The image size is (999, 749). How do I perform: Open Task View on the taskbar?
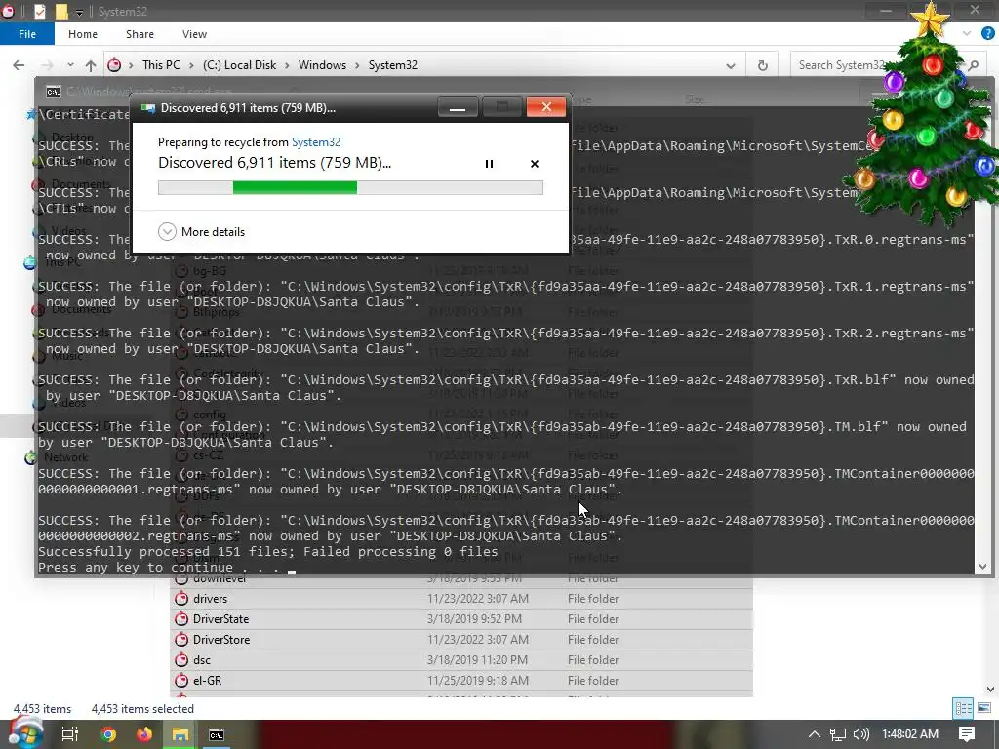69,734
